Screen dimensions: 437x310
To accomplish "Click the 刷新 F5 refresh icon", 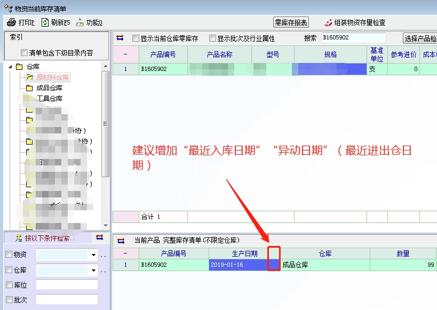I will pos(45,22).
